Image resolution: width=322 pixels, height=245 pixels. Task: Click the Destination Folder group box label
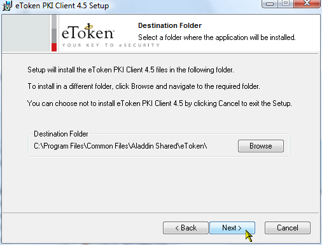(61, 134)
